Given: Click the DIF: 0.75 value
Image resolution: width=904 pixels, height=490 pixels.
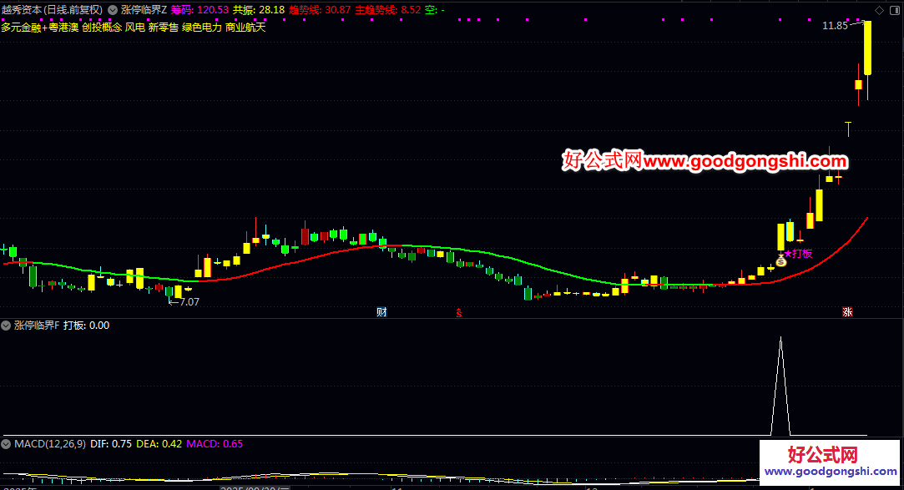Looking at the screenshot, I should (111, 444).
